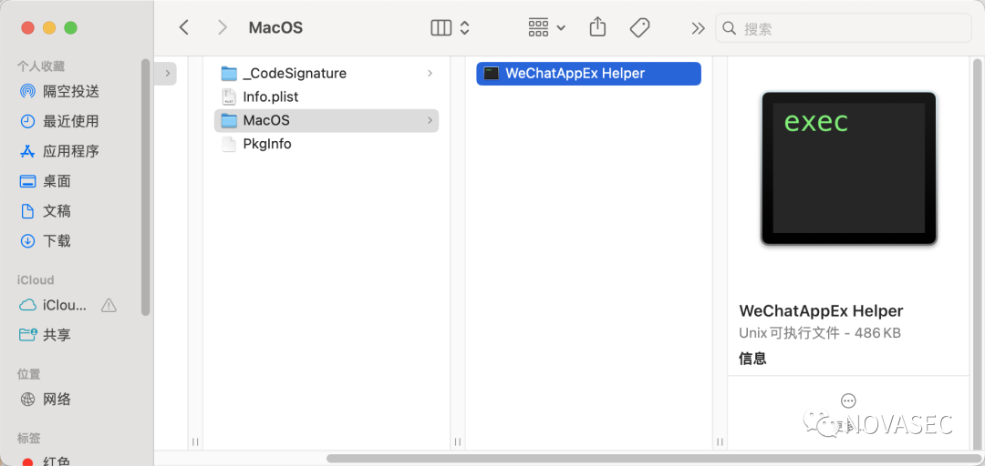Focus the 搜索 search field
Viewport: 985px width, 466px height.
(845, 28)
